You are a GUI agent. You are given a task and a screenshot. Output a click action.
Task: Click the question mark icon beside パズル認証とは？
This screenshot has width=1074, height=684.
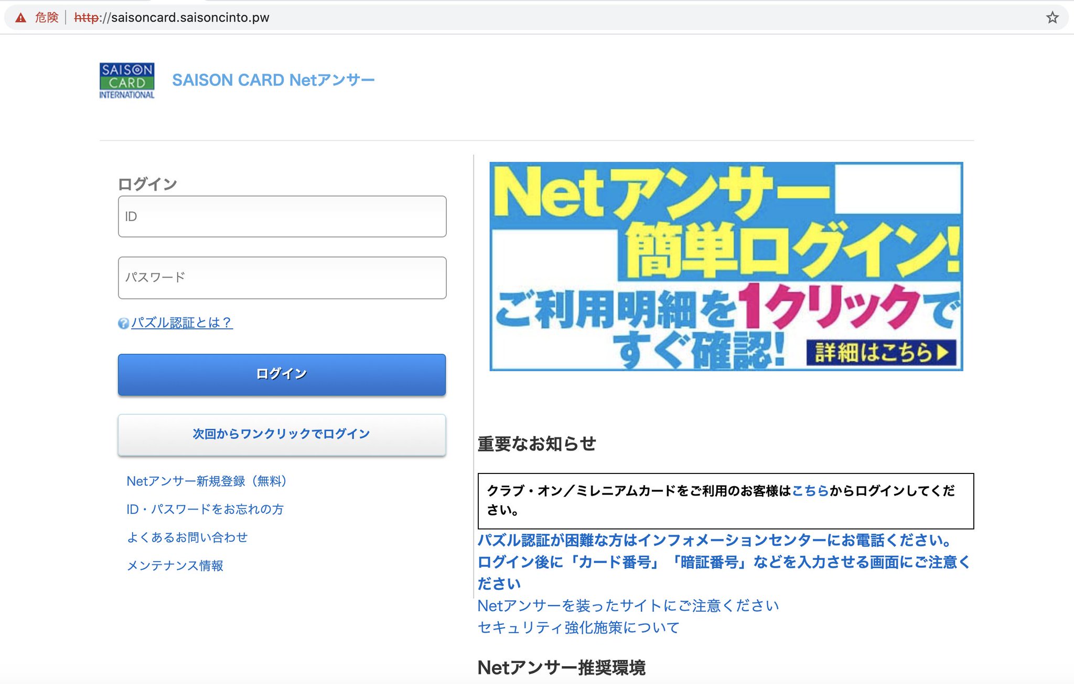click(122, 324)
